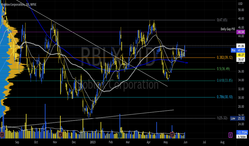
Task: Click the Low 25.32 price tag
Action: point(238,118)
